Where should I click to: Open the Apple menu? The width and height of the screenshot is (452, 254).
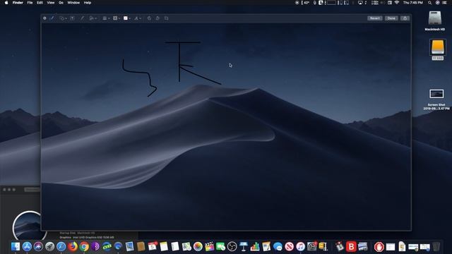6,3
